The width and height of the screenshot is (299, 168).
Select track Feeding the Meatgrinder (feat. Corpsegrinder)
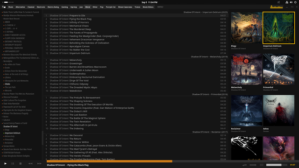coord(136,36)
